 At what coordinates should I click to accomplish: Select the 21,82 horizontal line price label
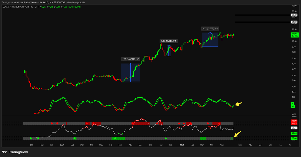[x=294, y=22]
